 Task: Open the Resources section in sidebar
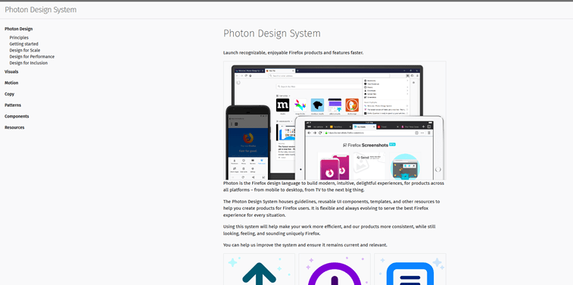(14, 127)
